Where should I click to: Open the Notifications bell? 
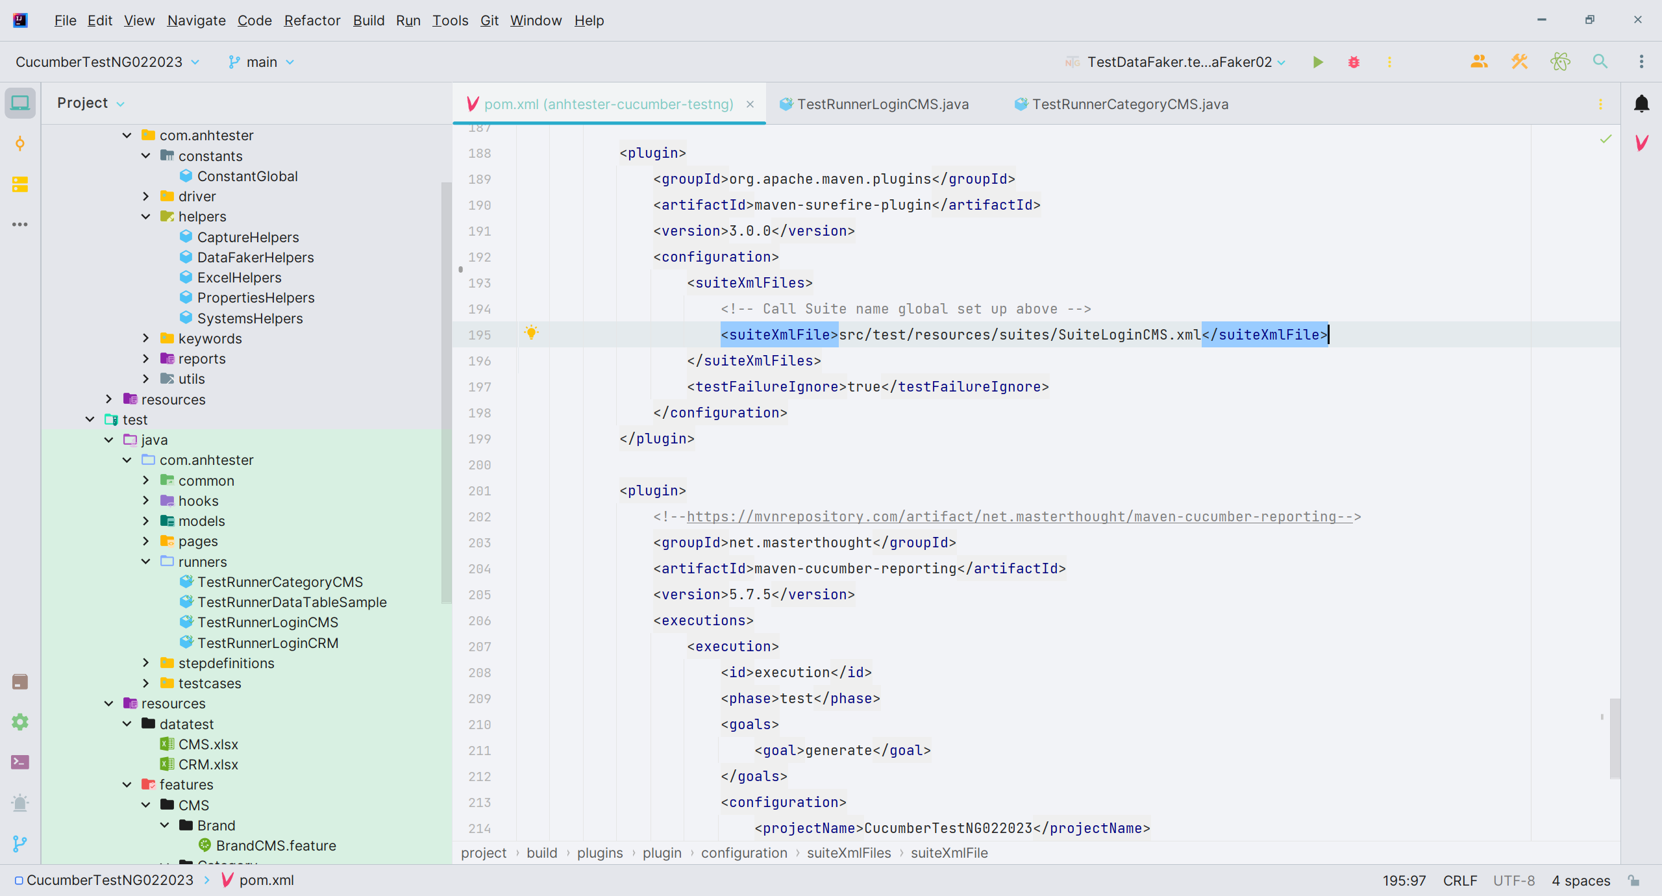pos(1641,103)
